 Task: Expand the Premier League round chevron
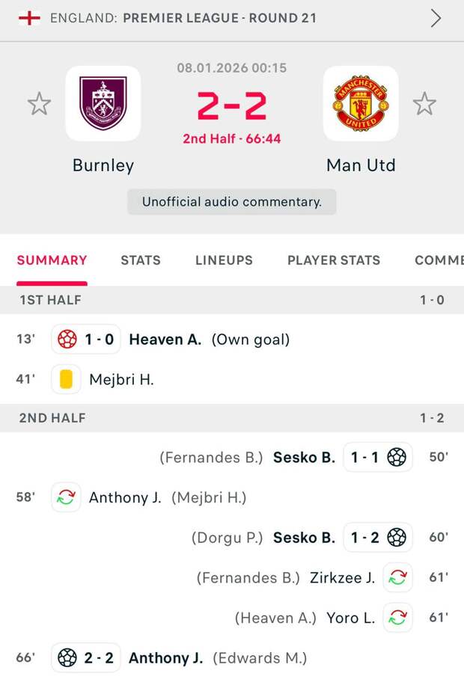pos(436,18)
